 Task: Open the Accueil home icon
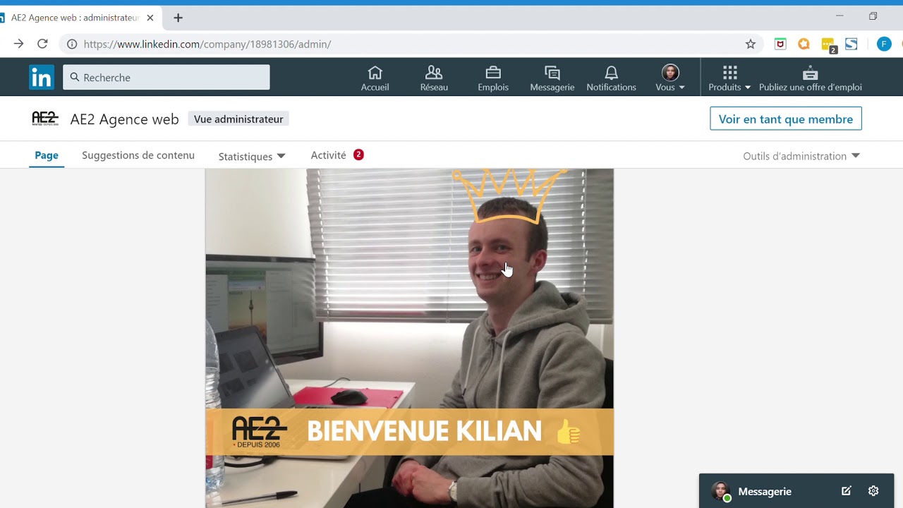[x=375, y=78]
